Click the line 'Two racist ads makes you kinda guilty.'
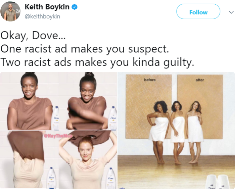Screen dimensions: 235x190 [x=97, y=62]
